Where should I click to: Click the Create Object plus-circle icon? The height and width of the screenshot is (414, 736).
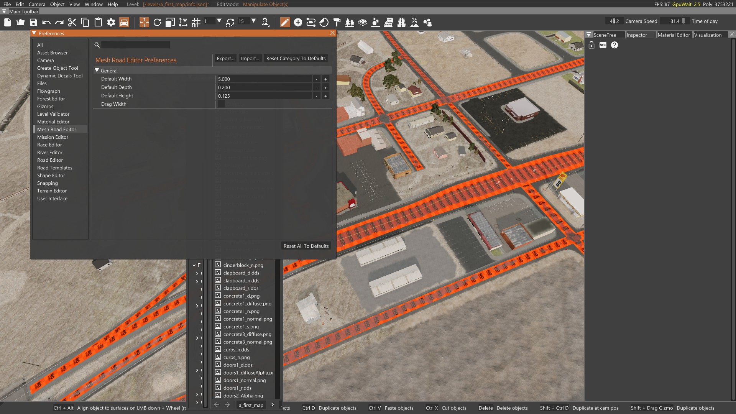point(298,22)
